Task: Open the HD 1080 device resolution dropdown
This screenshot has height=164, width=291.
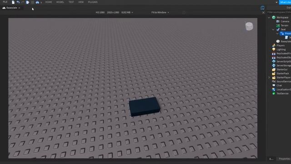Action: coord(114,12)
